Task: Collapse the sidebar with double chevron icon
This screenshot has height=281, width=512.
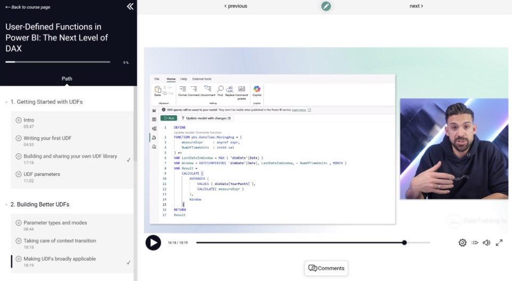Action: coord(130,6)
